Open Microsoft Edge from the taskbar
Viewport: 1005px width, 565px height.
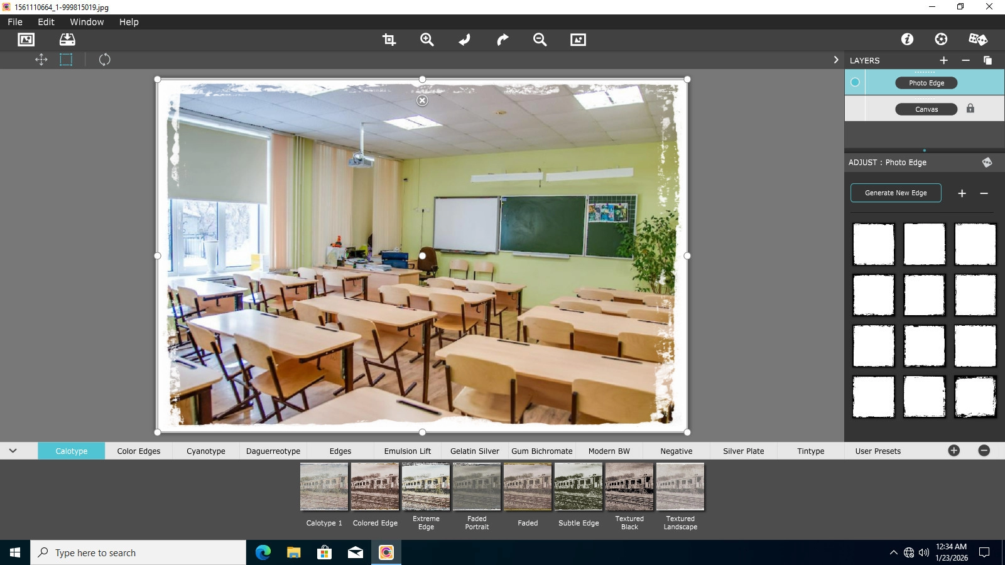coord(263,552)
